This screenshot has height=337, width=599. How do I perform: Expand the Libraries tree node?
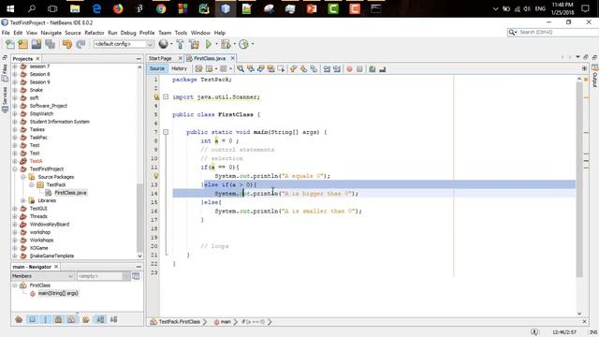coord(22,200)
